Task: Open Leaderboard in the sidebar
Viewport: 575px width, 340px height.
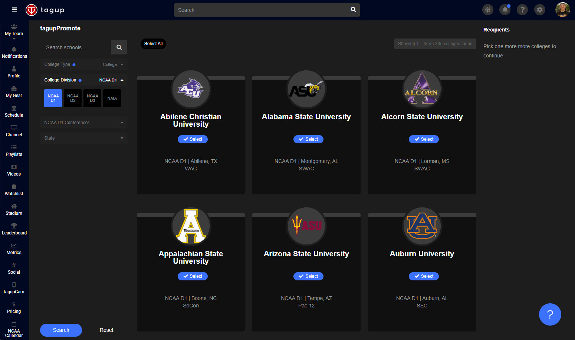Action: [14, 229]
